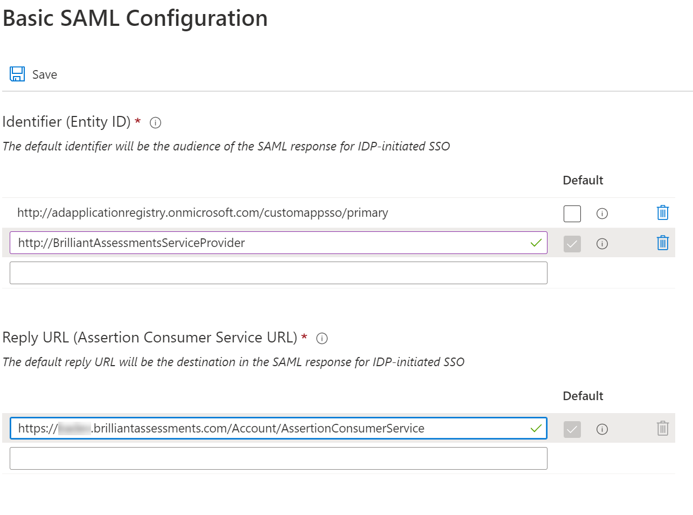Click Default column header in Reply URL section
The height and width of the screenshot is (515, 693).
tap(583, 396)
